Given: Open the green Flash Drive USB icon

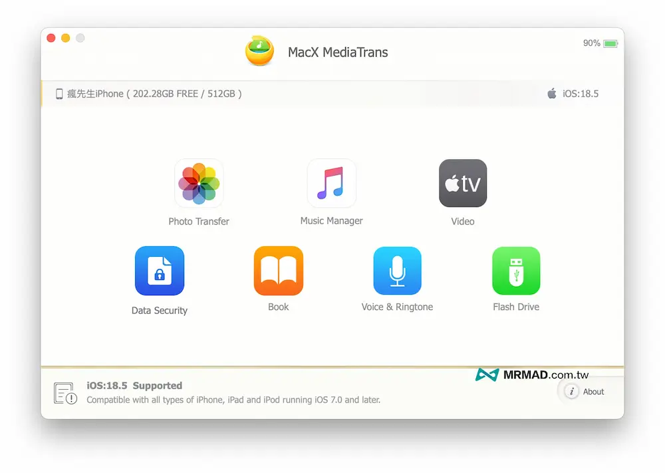Looking at the screenshot, I should click(x=516, y=271).
